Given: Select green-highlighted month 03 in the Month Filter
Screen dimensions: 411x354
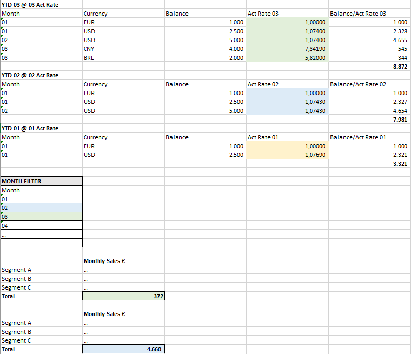Looking at the screenshot, I should (42, 217).
